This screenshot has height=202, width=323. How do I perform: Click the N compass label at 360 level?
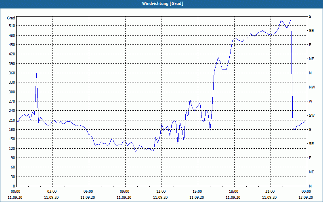click(310, 73)
